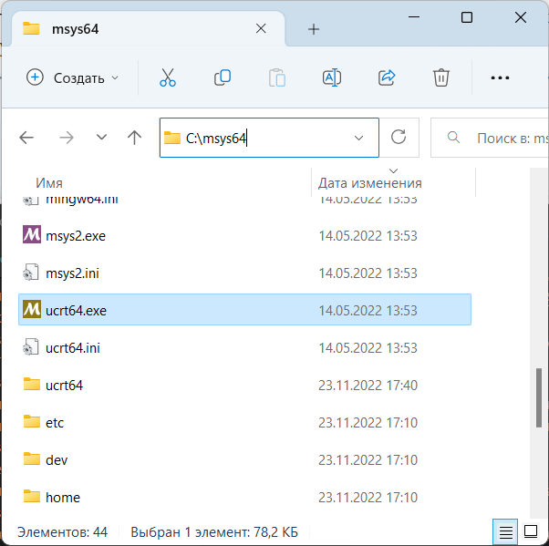
Task: Close the msys64 tab
Action: pos(261,28)
